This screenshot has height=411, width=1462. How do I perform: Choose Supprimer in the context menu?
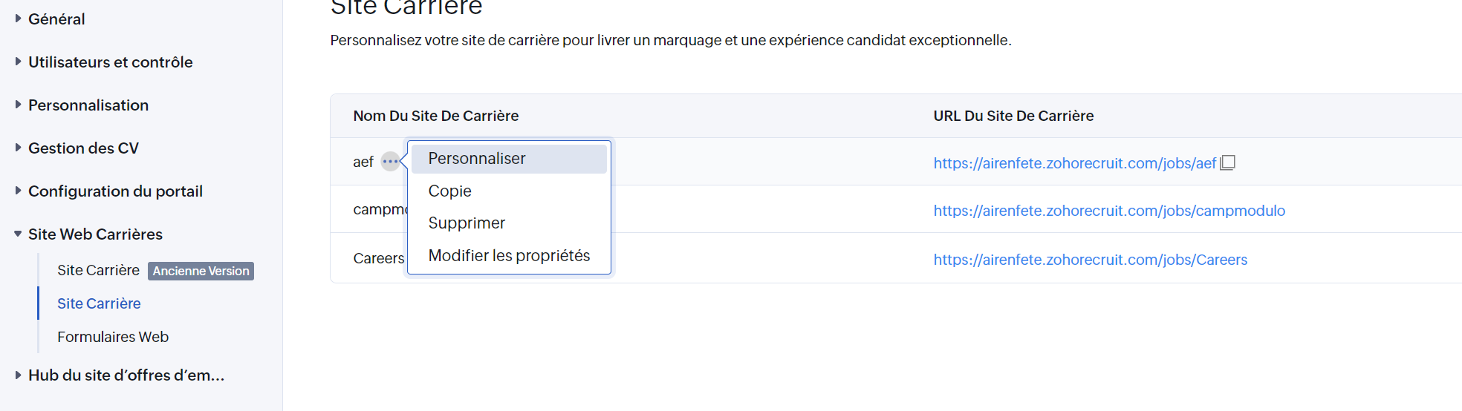[x=467, y=223]
